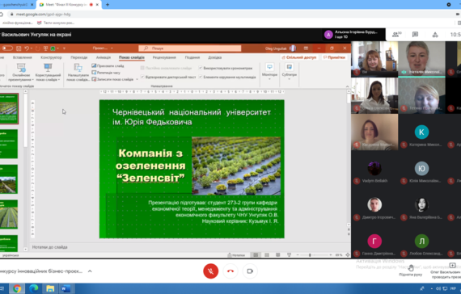Screen dimensions: 461x294
Task: Switch to Normal view status bar icon
Action: point(256,255)
